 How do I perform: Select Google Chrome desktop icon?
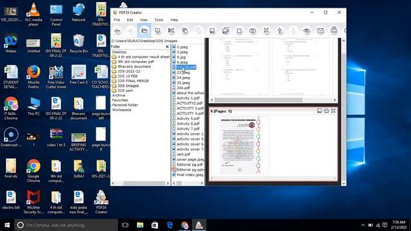click(33, 171)
